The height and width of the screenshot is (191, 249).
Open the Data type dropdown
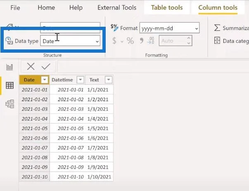coord(70,41)
